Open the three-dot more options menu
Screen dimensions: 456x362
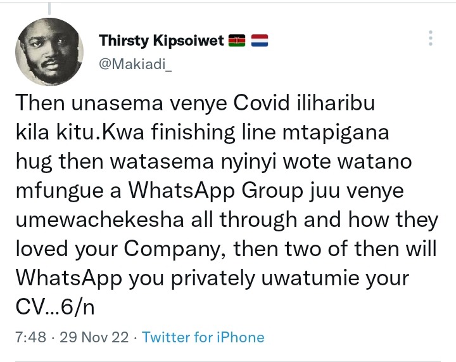click(431, 38)
